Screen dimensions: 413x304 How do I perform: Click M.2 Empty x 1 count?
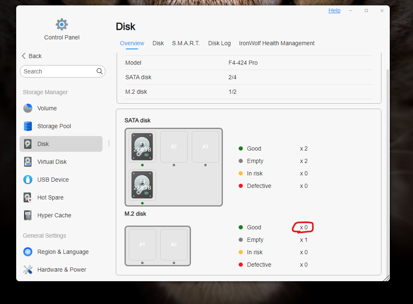point(304,240)
